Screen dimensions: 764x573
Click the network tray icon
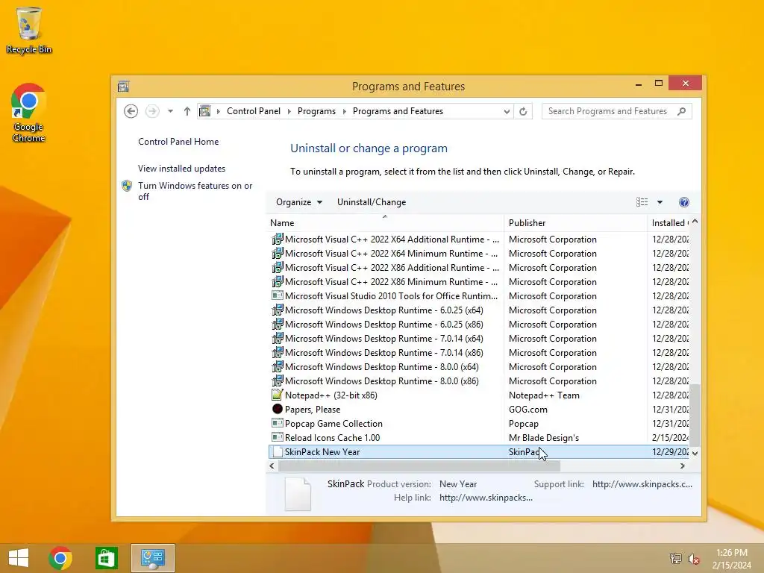click(x=675, y=558)
